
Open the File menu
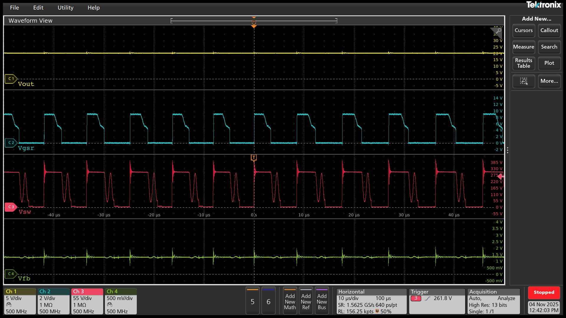pos(14,8)
